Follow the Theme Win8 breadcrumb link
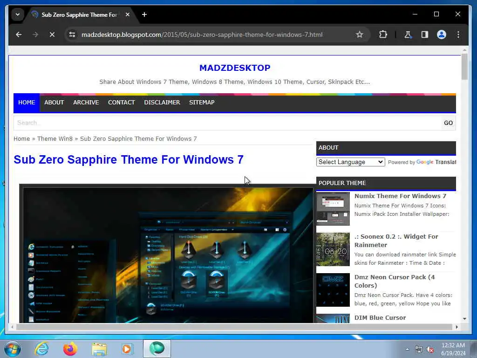 (55, 139)
